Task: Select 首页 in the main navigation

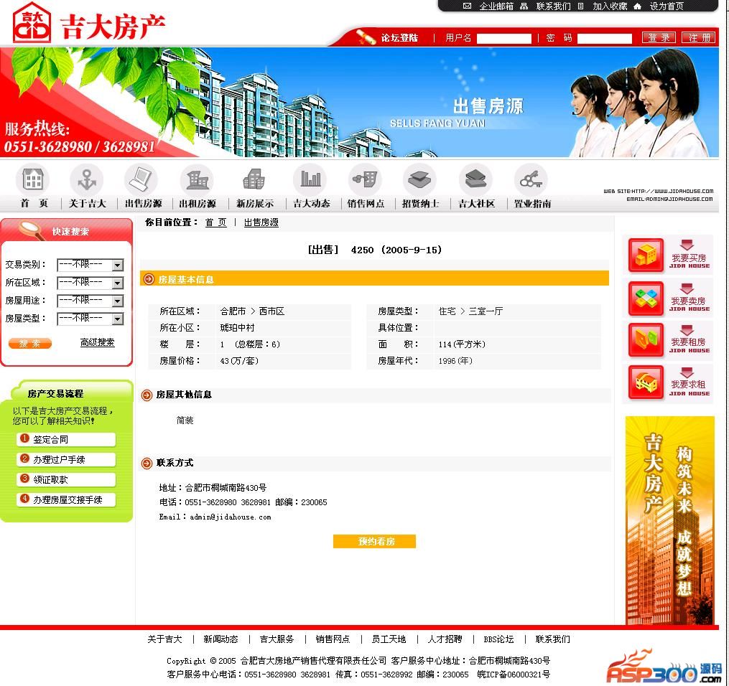Action: pos(34,203)
